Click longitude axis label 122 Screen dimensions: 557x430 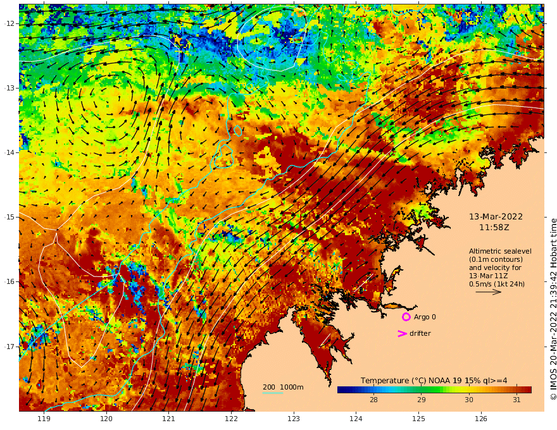click(231, 419)
